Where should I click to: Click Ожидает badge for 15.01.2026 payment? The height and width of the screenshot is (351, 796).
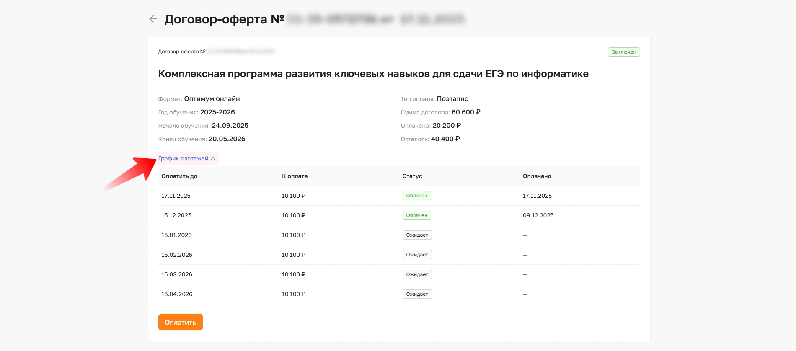tap(417, 235)
